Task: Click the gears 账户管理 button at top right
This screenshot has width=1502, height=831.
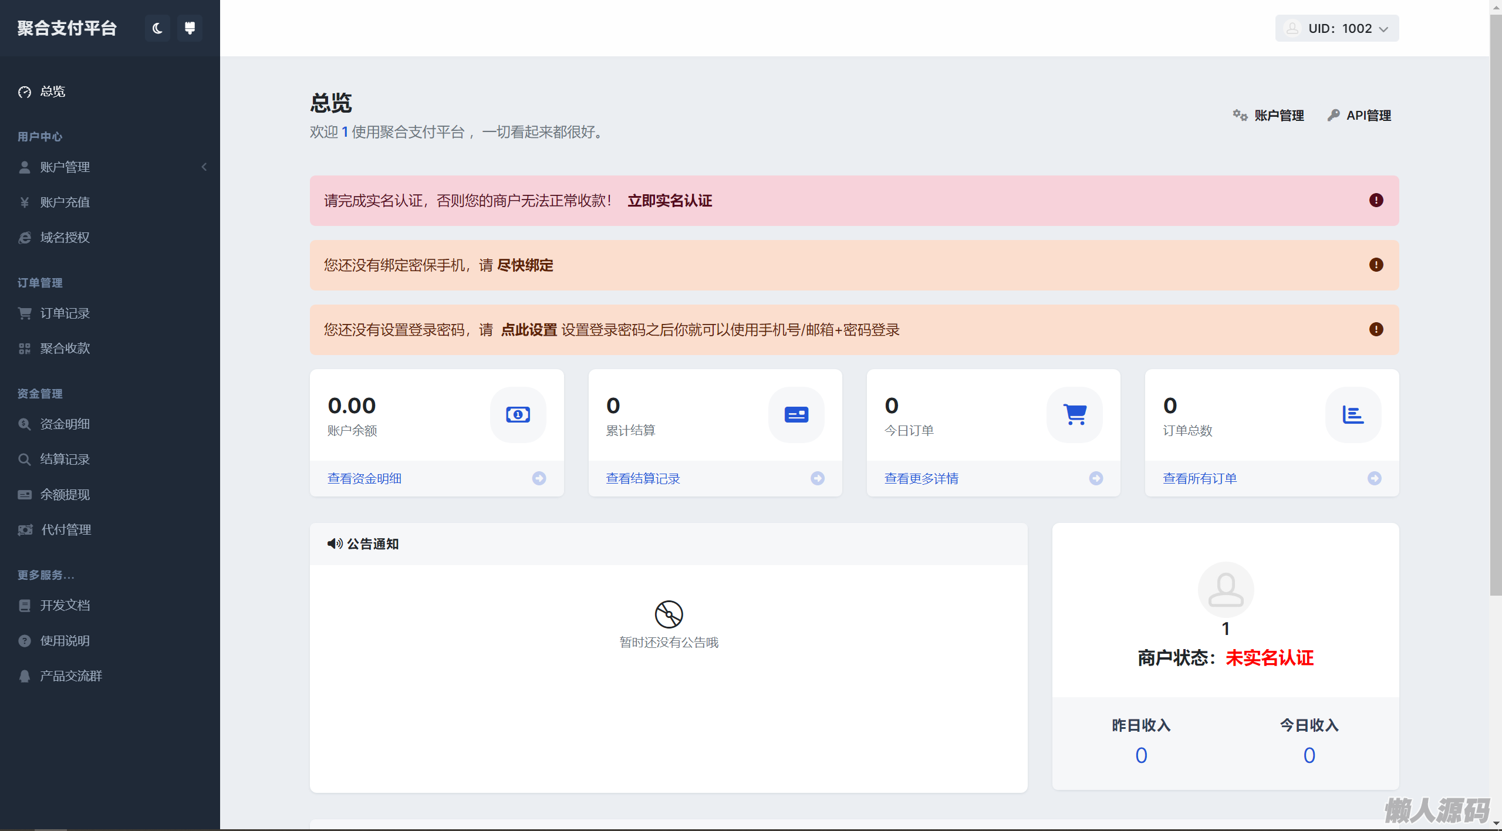Action: [1268, 116]
